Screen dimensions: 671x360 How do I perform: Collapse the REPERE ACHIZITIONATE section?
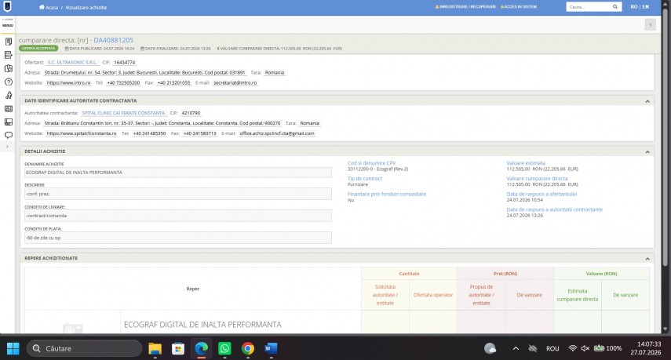647,259
